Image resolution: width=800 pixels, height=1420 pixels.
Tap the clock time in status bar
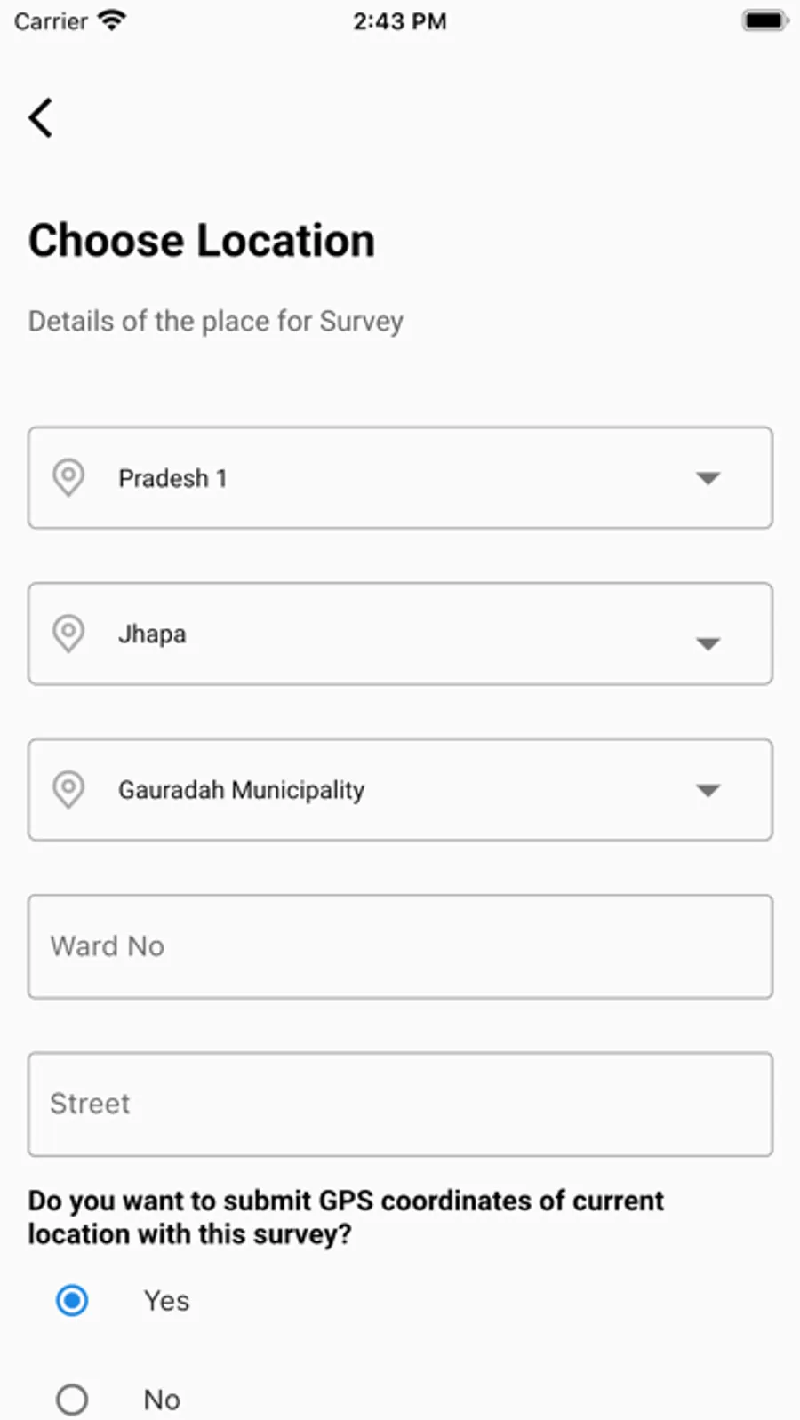(399, 20)
